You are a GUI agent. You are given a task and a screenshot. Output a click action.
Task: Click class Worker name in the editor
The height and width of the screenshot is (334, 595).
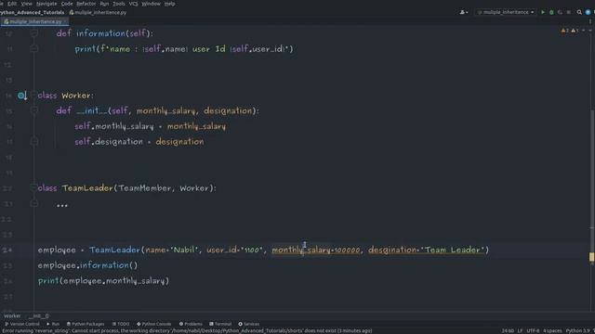click(x=76, y=96)
